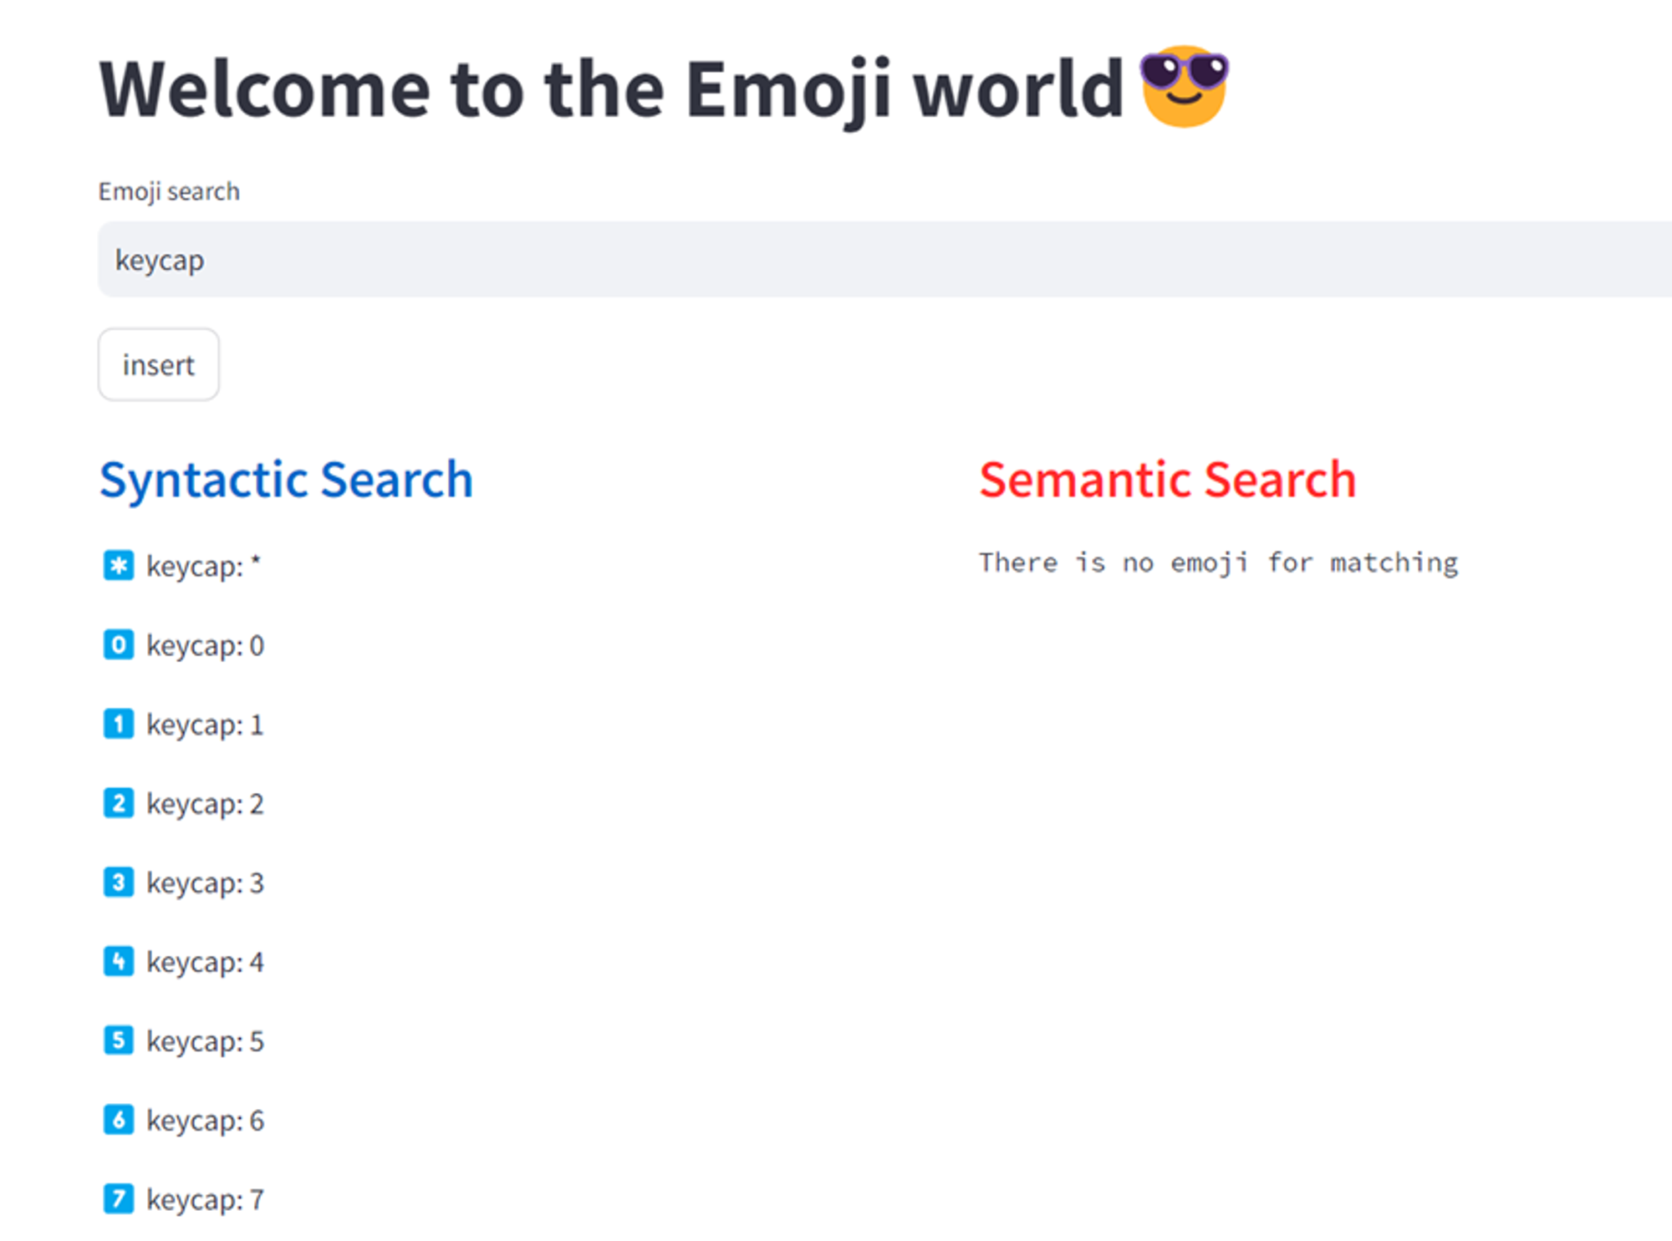Select the 'keycap: 3' result text
This screenshot has width=1672, height=1241.
click(x=205, y=883)
